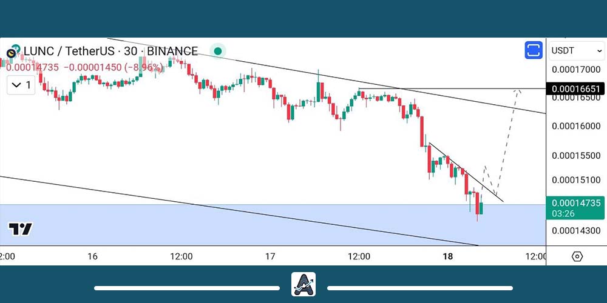
Task: Click the green market status dot
Action: pyautogui.click(x=217, y=51)
